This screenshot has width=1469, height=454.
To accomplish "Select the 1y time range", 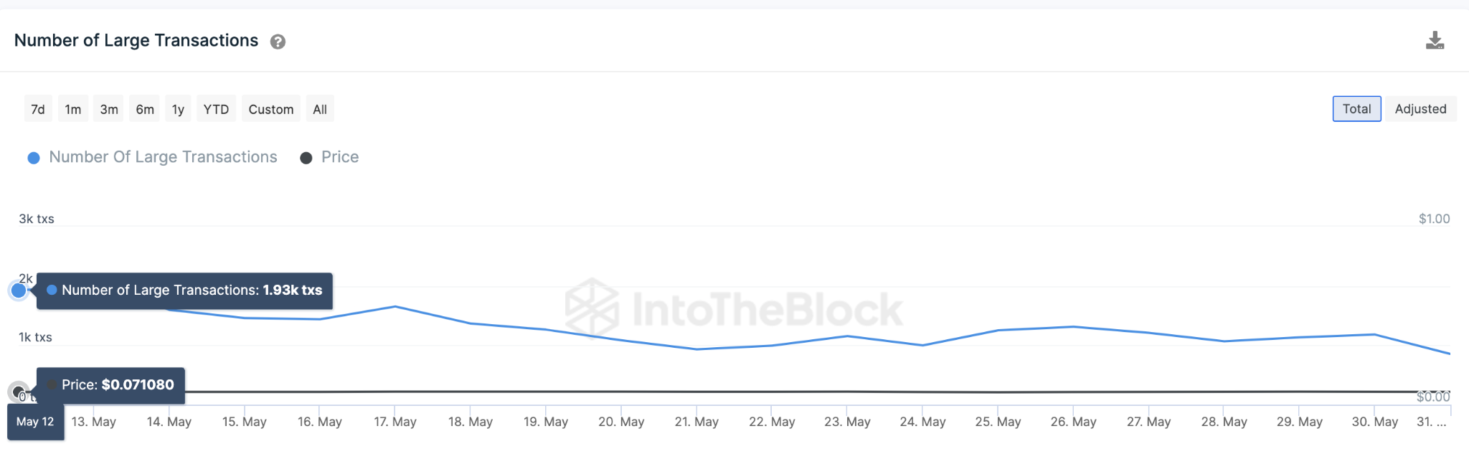I will 178,109.
